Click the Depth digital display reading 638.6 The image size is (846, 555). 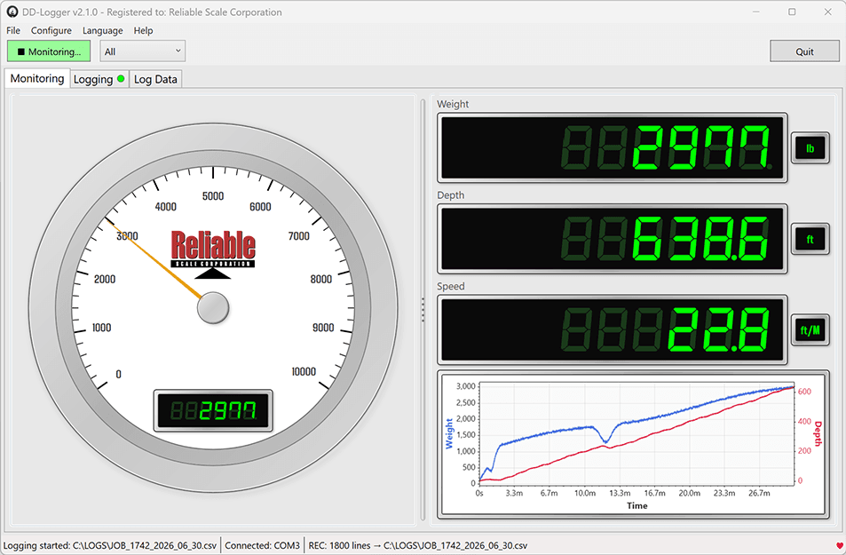pos(613,239)
